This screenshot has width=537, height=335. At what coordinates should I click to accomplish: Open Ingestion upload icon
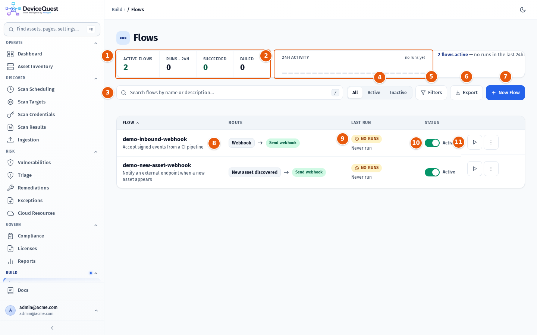tap(10, 140)
